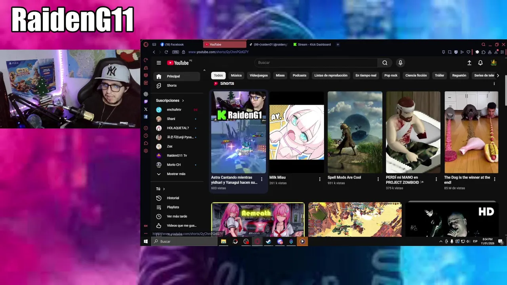Open Steam from the taskbar
This screenshot has width=507, height=285.
269,241
